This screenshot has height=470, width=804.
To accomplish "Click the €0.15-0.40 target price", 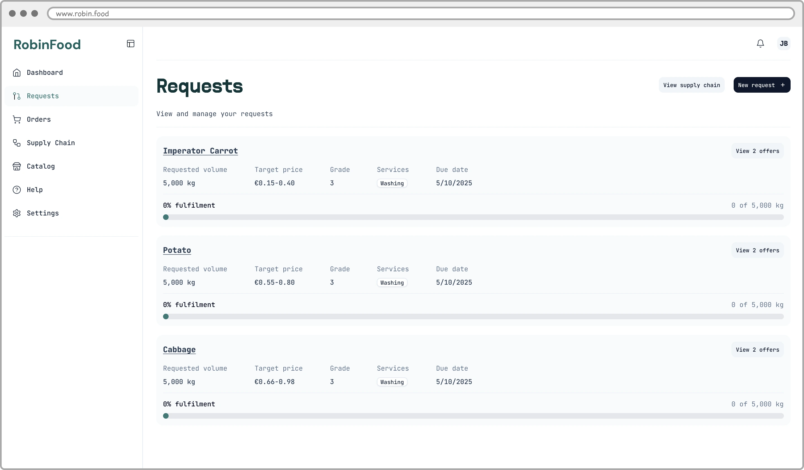I will (274, 183).
